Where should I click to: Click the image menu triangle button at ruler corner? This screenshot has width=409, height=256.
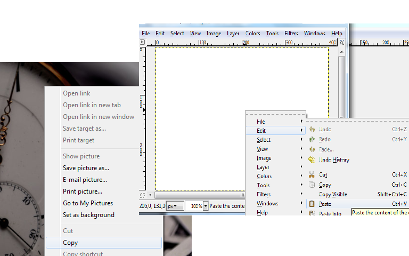point(142,42)
